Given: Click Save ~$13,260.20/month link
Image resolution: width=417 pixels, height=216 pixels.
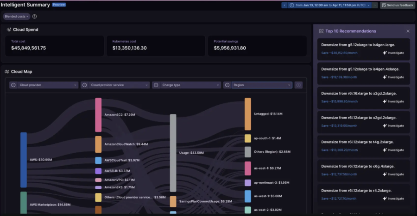Looking at the screenshot, I should [339, 150].
